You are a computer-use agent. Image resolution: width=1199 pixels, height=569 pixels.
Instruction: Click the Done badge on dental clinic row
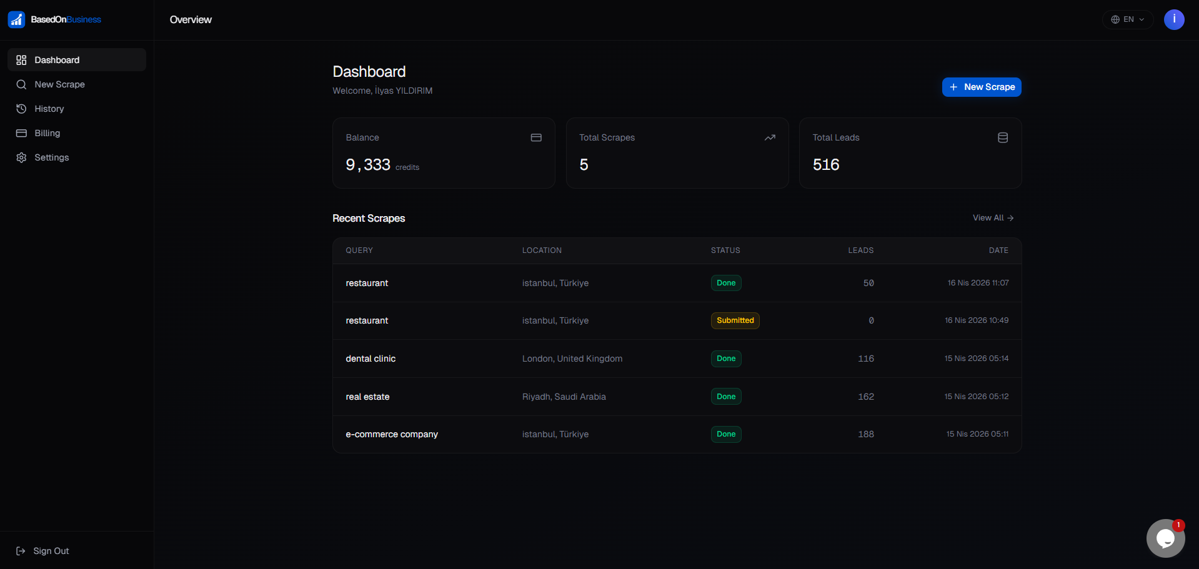(725, 359)
